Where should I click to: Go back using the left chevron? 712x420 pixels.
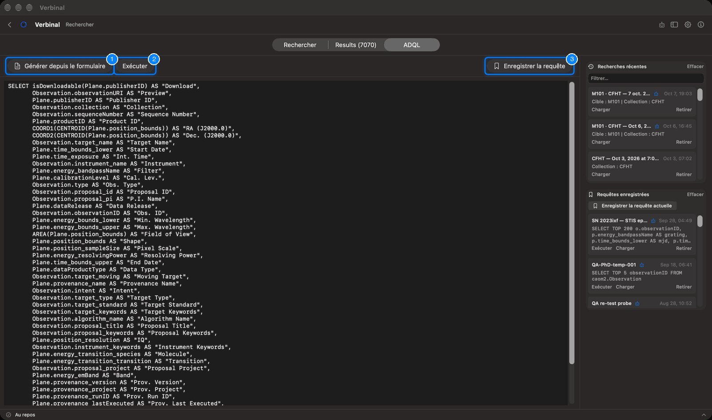pos(10,25)
